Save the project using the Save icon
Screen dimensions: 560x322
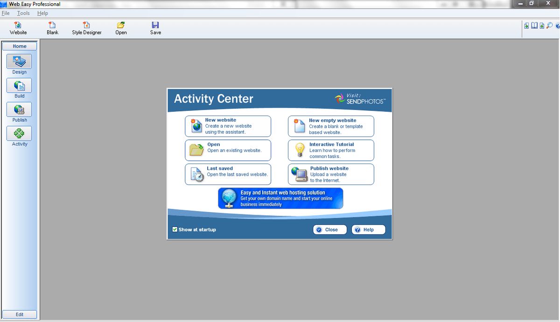point(155,27)
